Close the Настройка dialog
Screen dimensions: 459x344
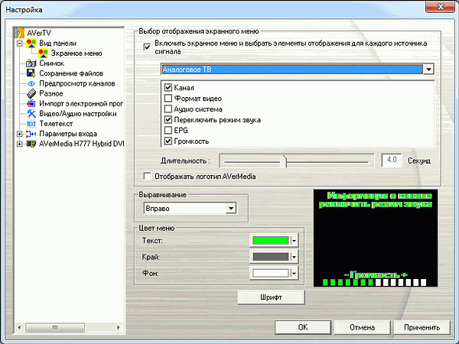[441, 6]
